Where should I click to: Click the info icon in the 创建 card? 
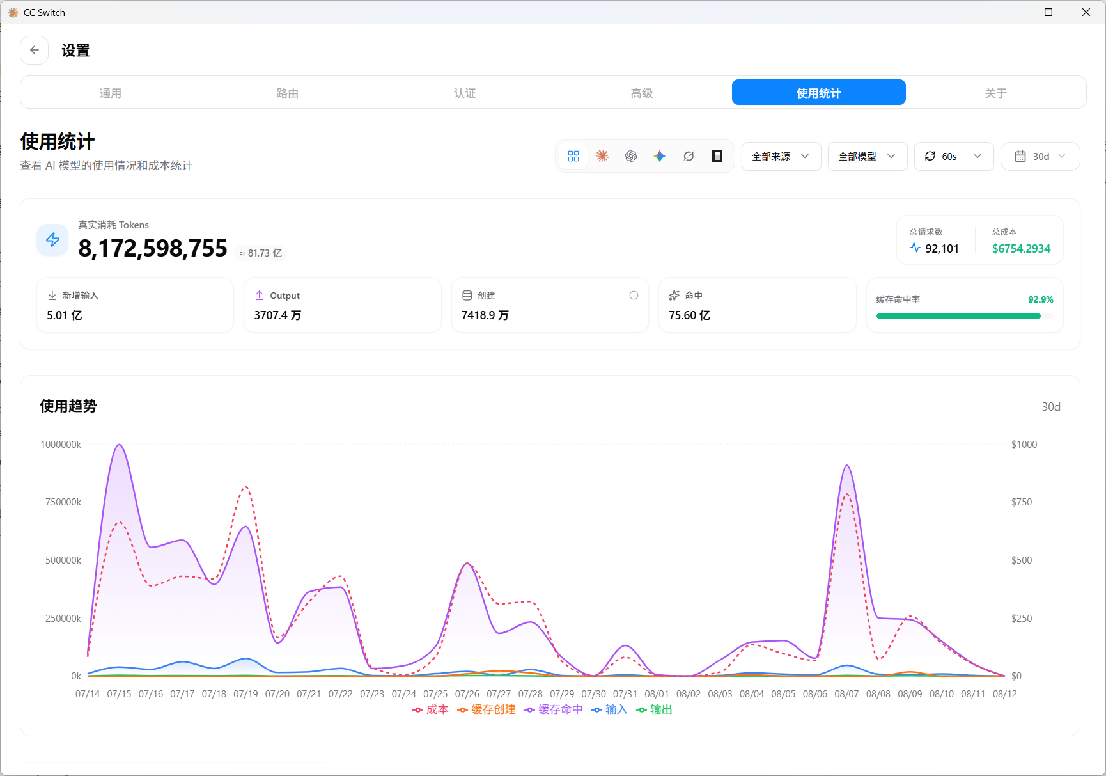click(634, 296)
